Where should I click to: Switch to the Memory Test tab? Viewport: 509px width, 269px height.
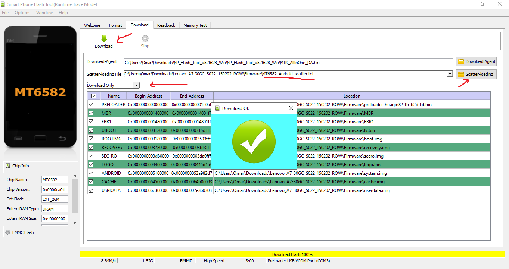tap(195, 25)
